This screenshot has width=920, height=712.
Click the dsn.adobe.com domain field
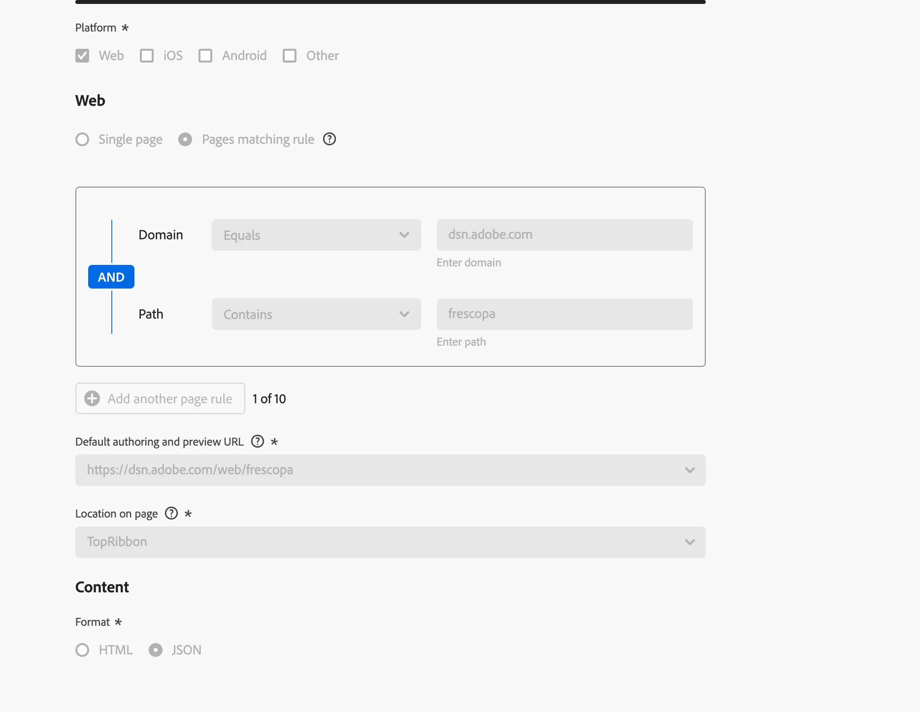[565, 235]
